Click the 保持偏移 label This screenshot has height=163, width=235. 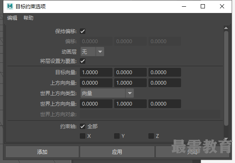[x=66, y=31]
